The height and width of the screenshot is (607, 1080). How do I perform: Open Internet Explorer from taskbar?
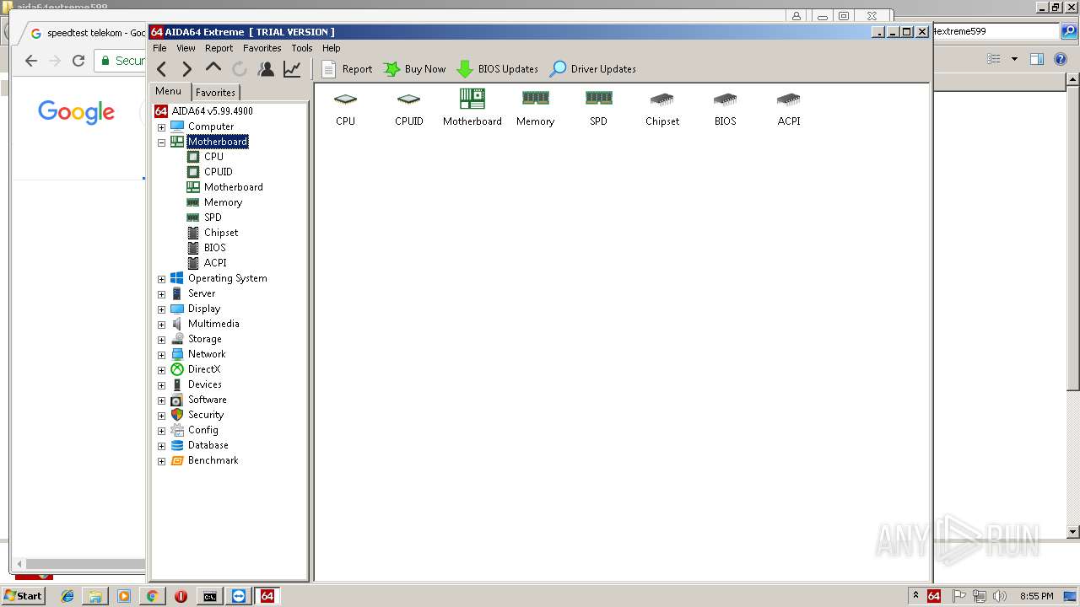67,596
